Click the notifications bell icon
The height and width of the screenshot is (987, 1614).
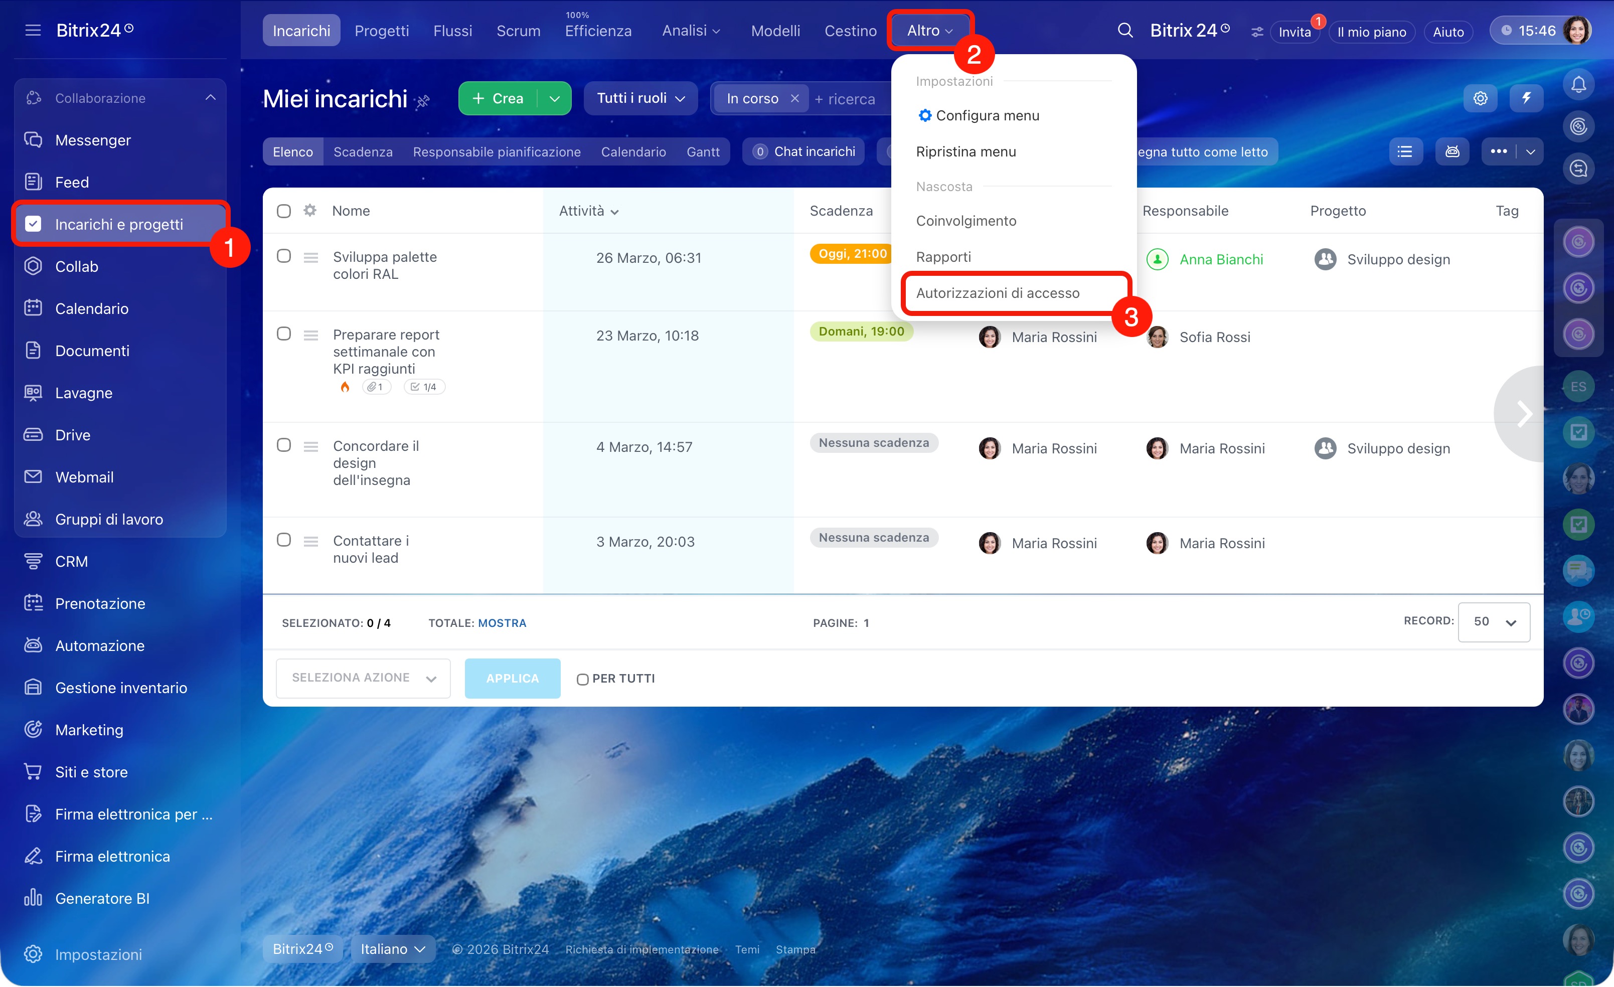click(1578, 84)
